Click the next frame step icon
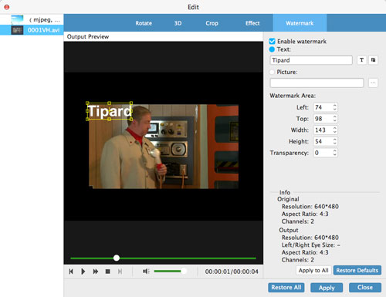Image resolution: width=386 pixels, height=297 pixels. pyautogui.click(x=120, y=272)
